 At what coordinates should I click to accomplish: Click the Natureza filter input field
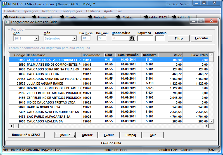145,38
